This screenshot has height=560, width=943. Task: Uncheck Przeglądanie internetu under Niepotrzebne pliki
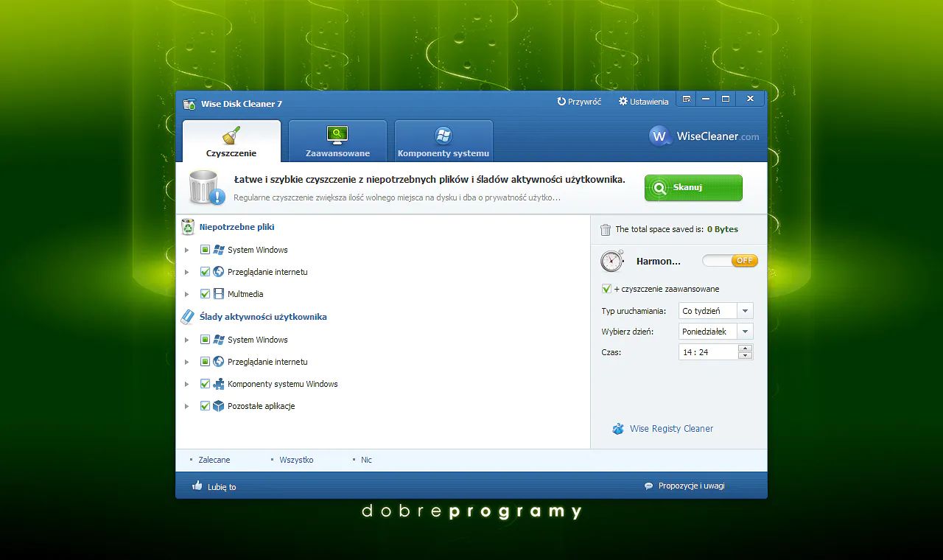[206, 272]
